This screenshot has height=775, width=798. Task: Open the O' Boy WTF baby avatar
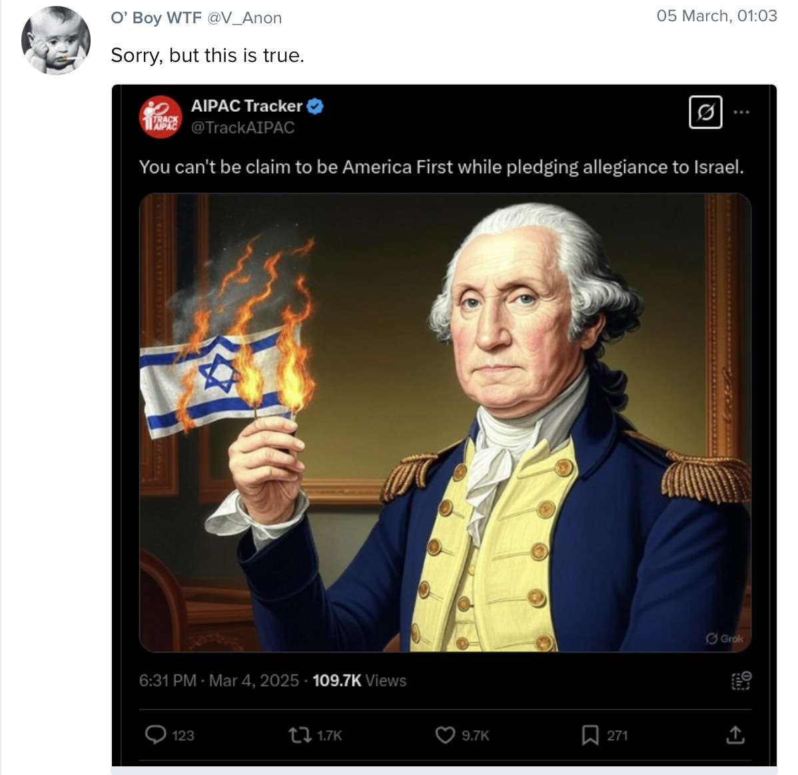pos(56,41)
